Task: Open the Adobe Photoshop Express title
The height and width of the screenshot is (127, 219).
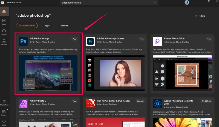Action: coord(110,39)
